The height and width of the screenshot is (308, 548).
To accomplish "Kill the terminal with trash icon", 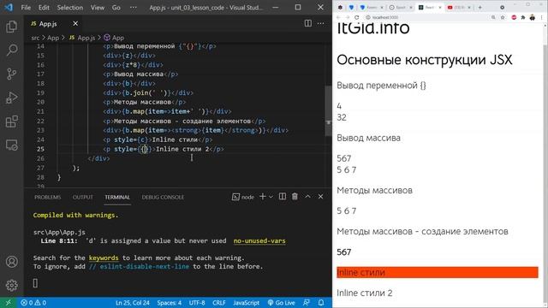I will [x=295, y=197].
